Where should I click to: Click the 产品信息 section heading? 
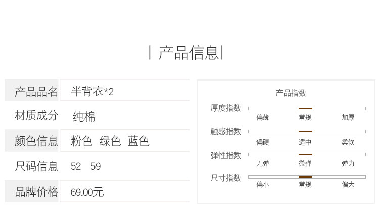[188, 52]
